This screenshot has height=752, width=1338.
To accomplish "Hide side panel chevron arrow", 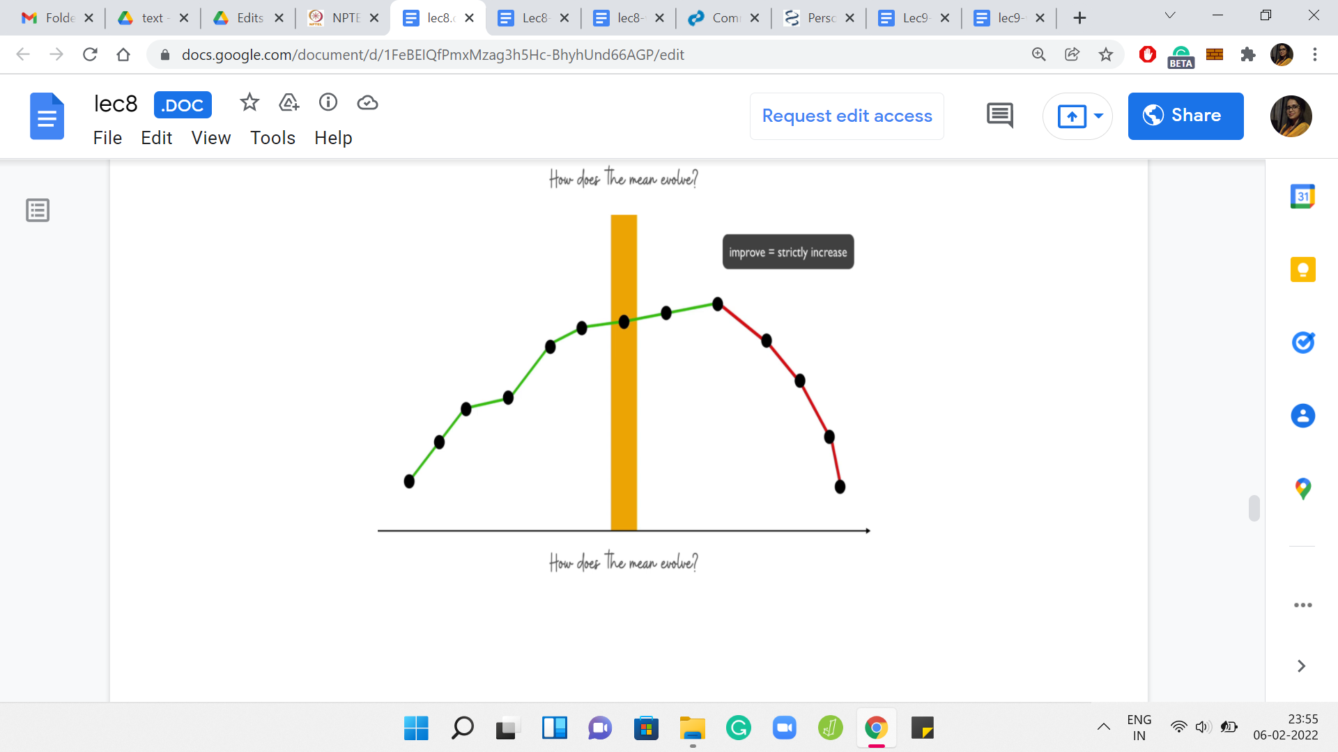I will [x=1301, y=666].
